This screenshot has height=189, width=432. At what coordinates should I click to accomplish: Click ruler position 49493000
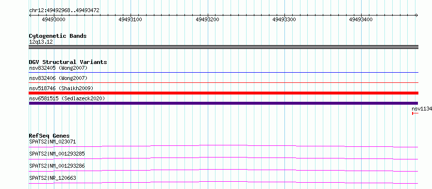click(x=53, y=19)
